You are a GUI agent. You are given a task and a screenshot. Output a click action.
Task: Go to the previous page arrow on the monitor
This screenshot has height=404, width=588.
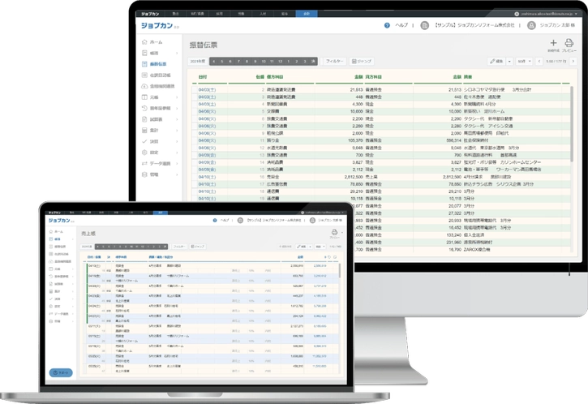click(x=539, y=61)
